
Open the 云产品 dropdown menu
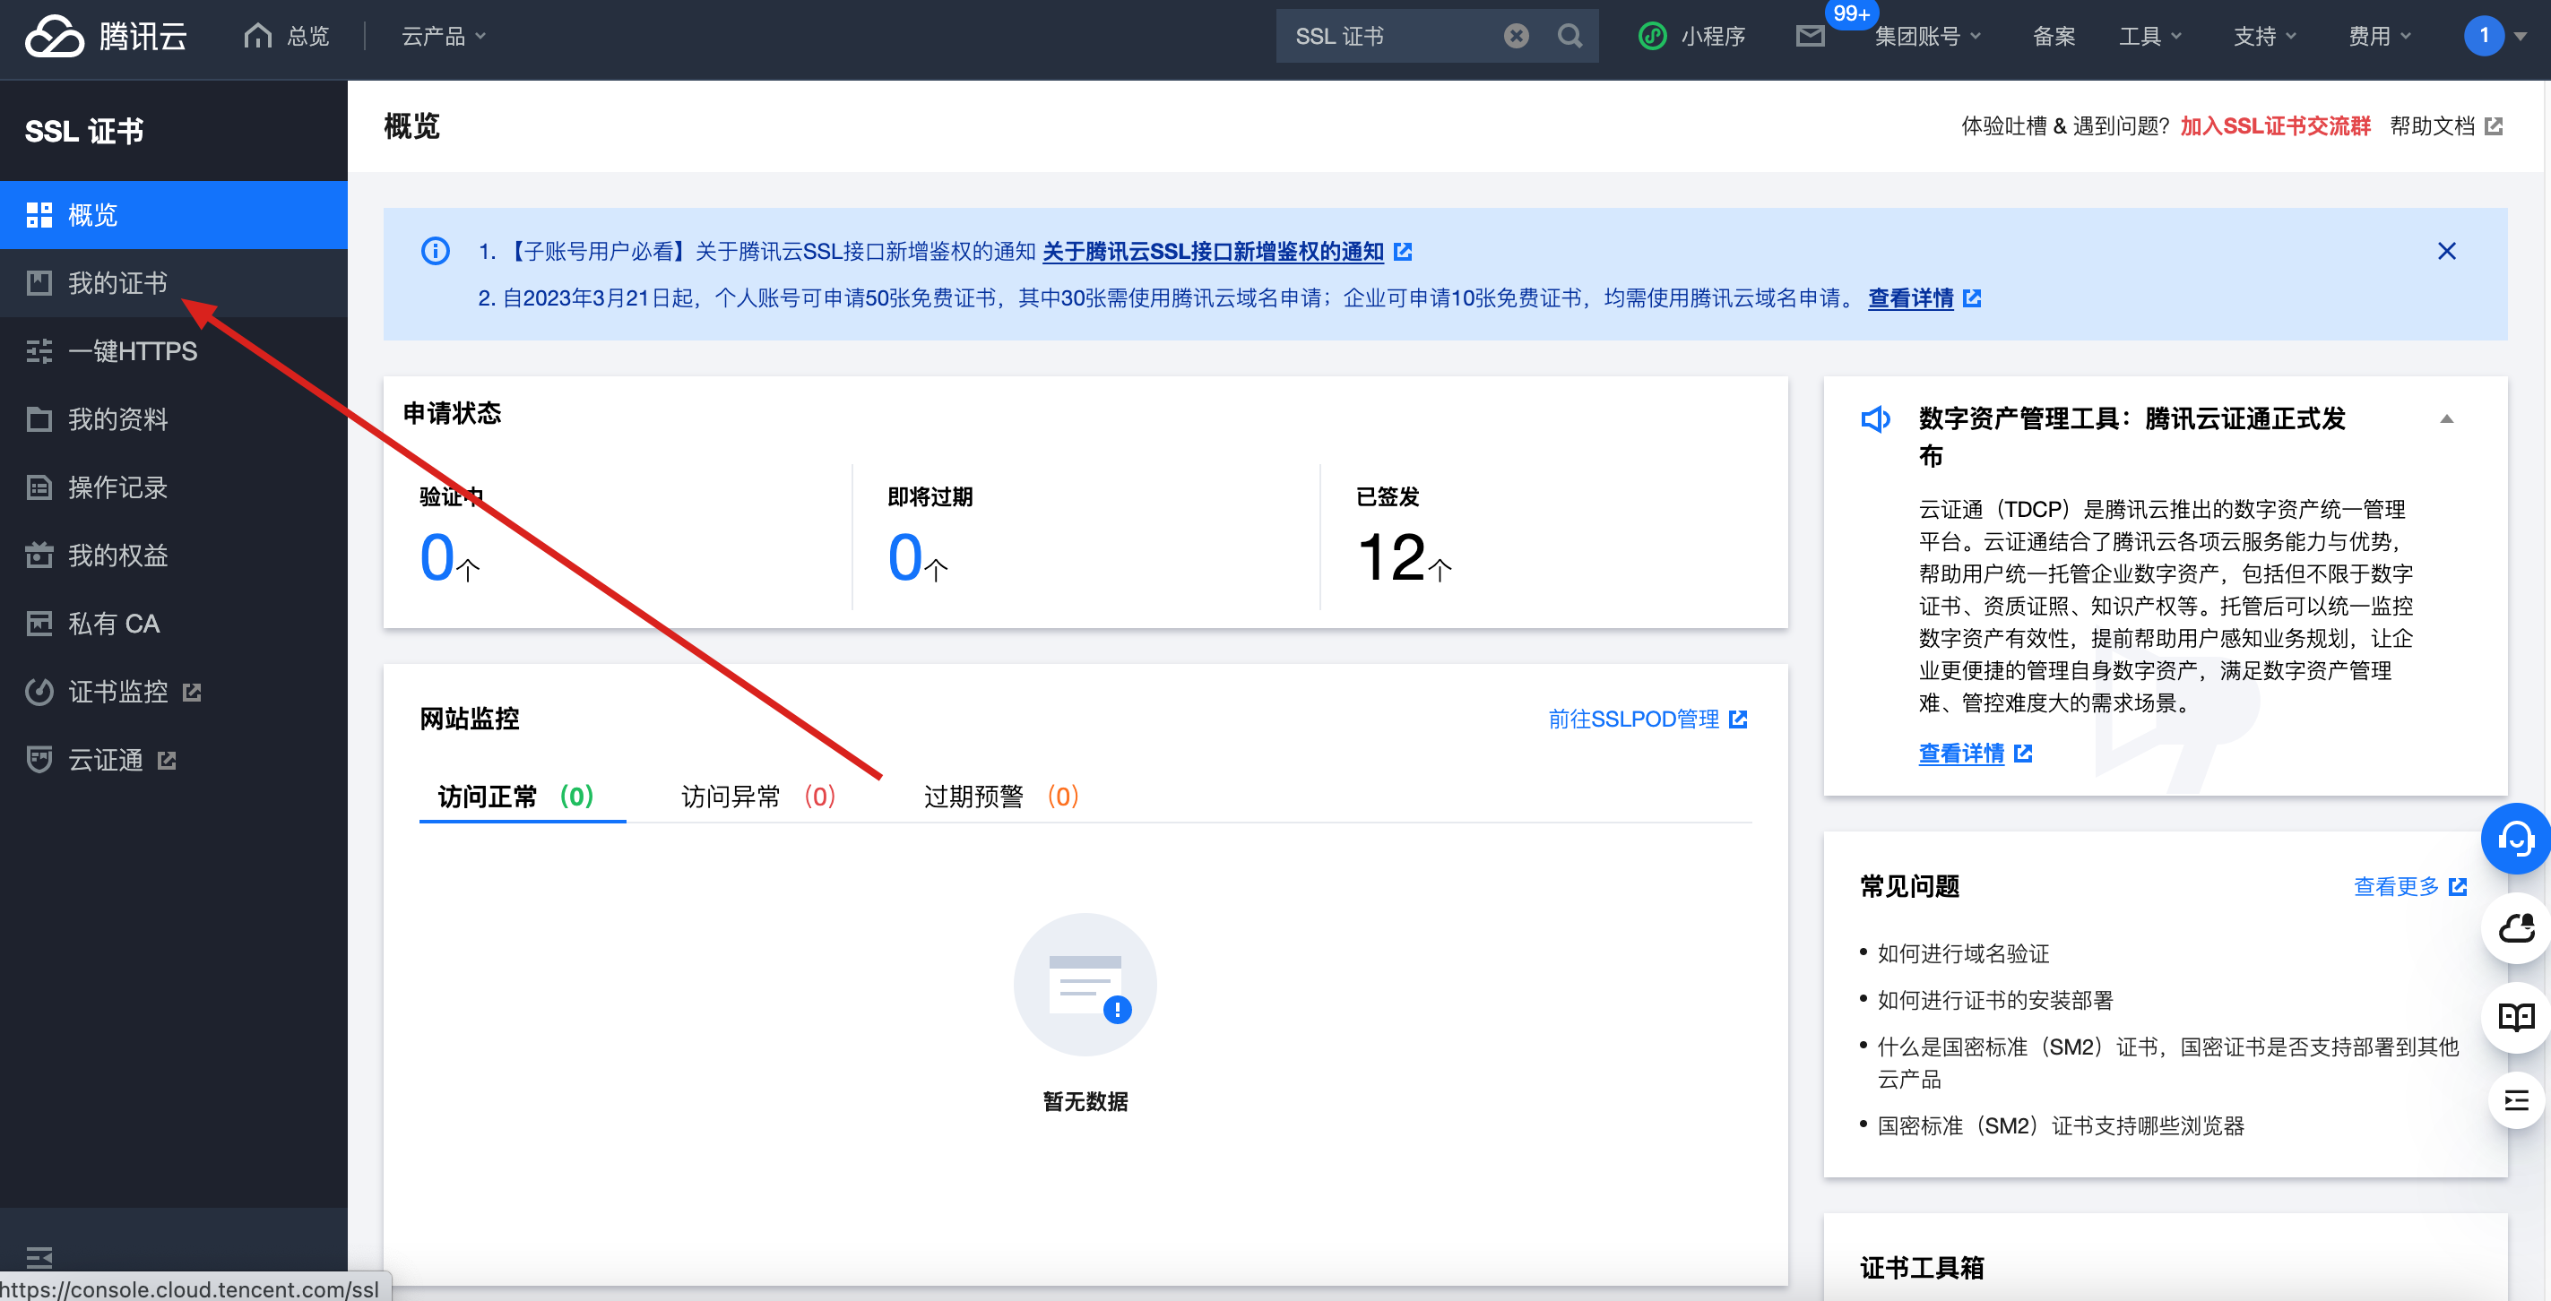[444, 37]
